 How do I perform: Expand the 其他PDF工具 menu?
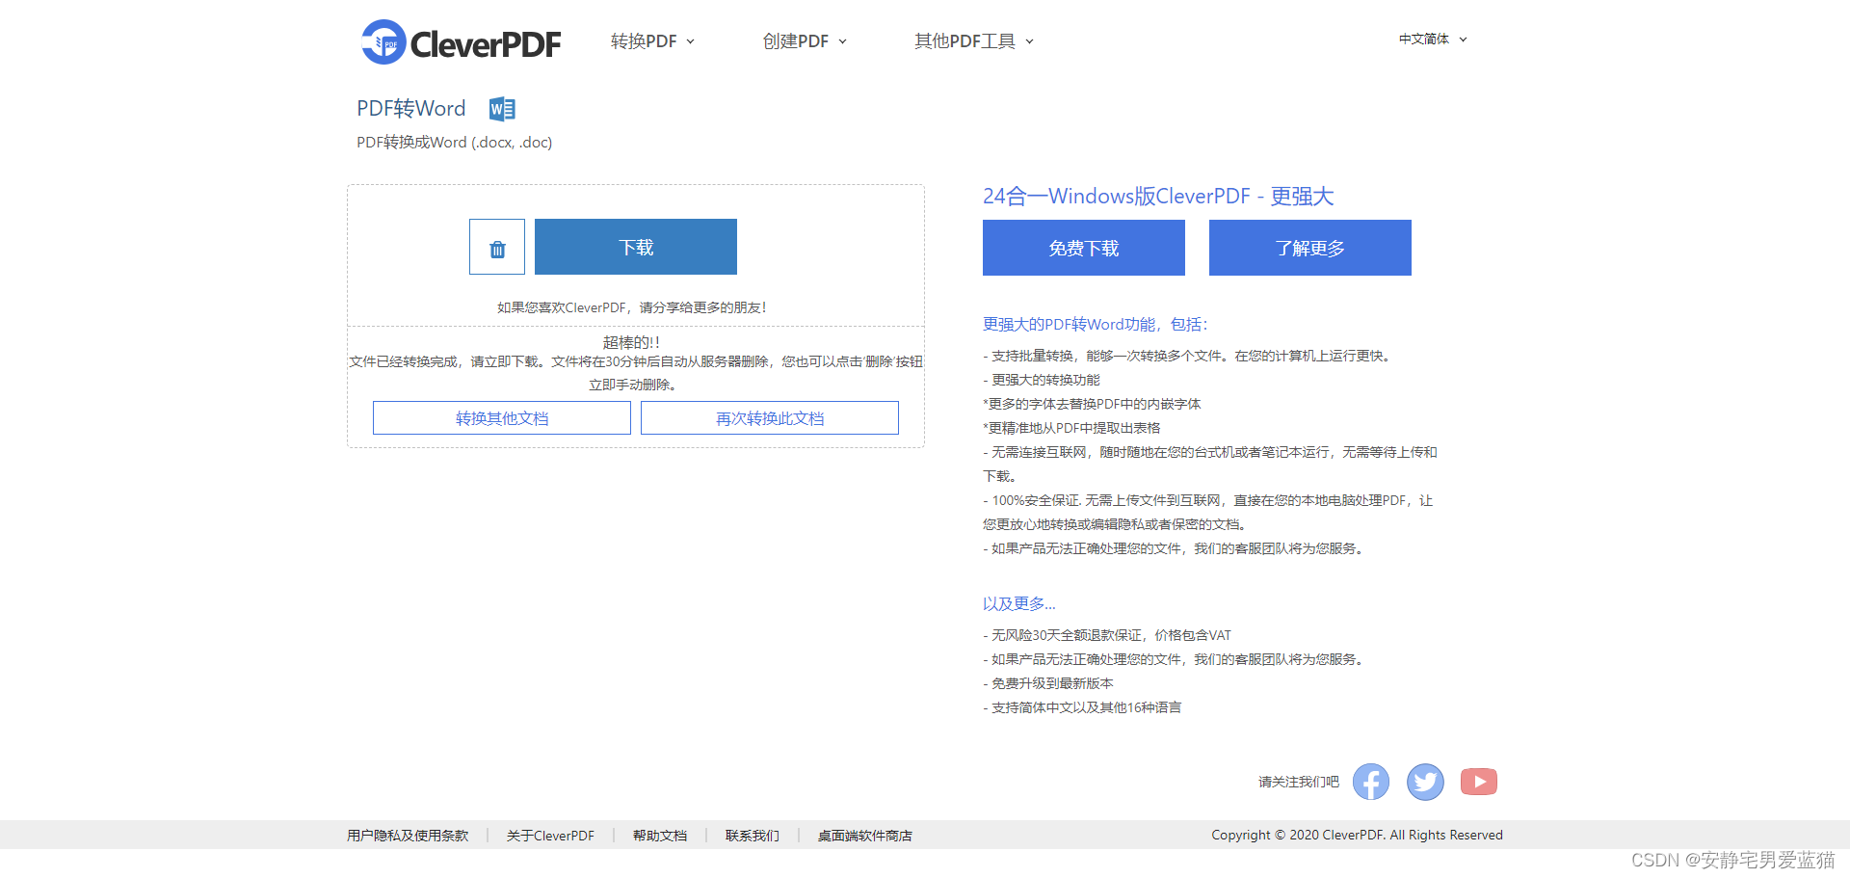974,41
